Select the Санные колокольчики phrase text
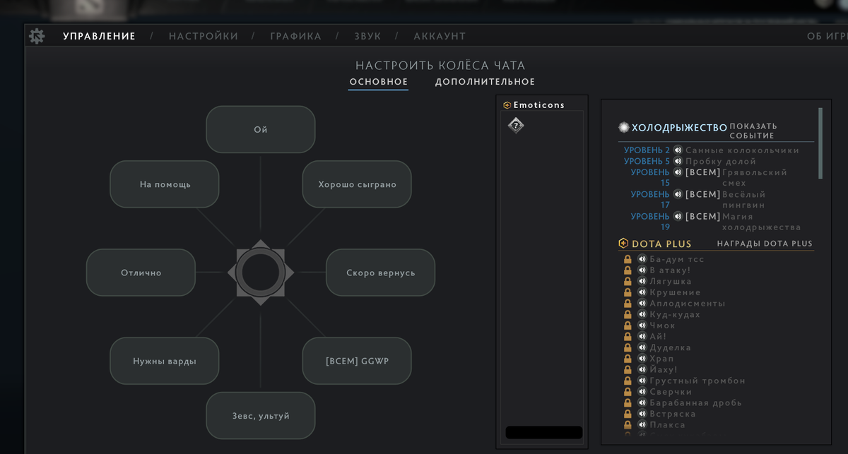This screenshot has height=454, width=848. click(742, 150)
